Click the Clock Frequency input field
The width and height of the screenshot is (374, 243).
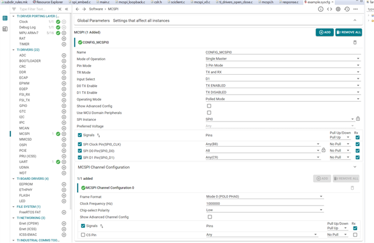[x=263, y=203]
